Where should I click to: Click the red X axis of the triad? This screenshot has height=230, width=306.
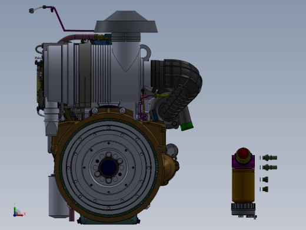click(x=19, y=215)
